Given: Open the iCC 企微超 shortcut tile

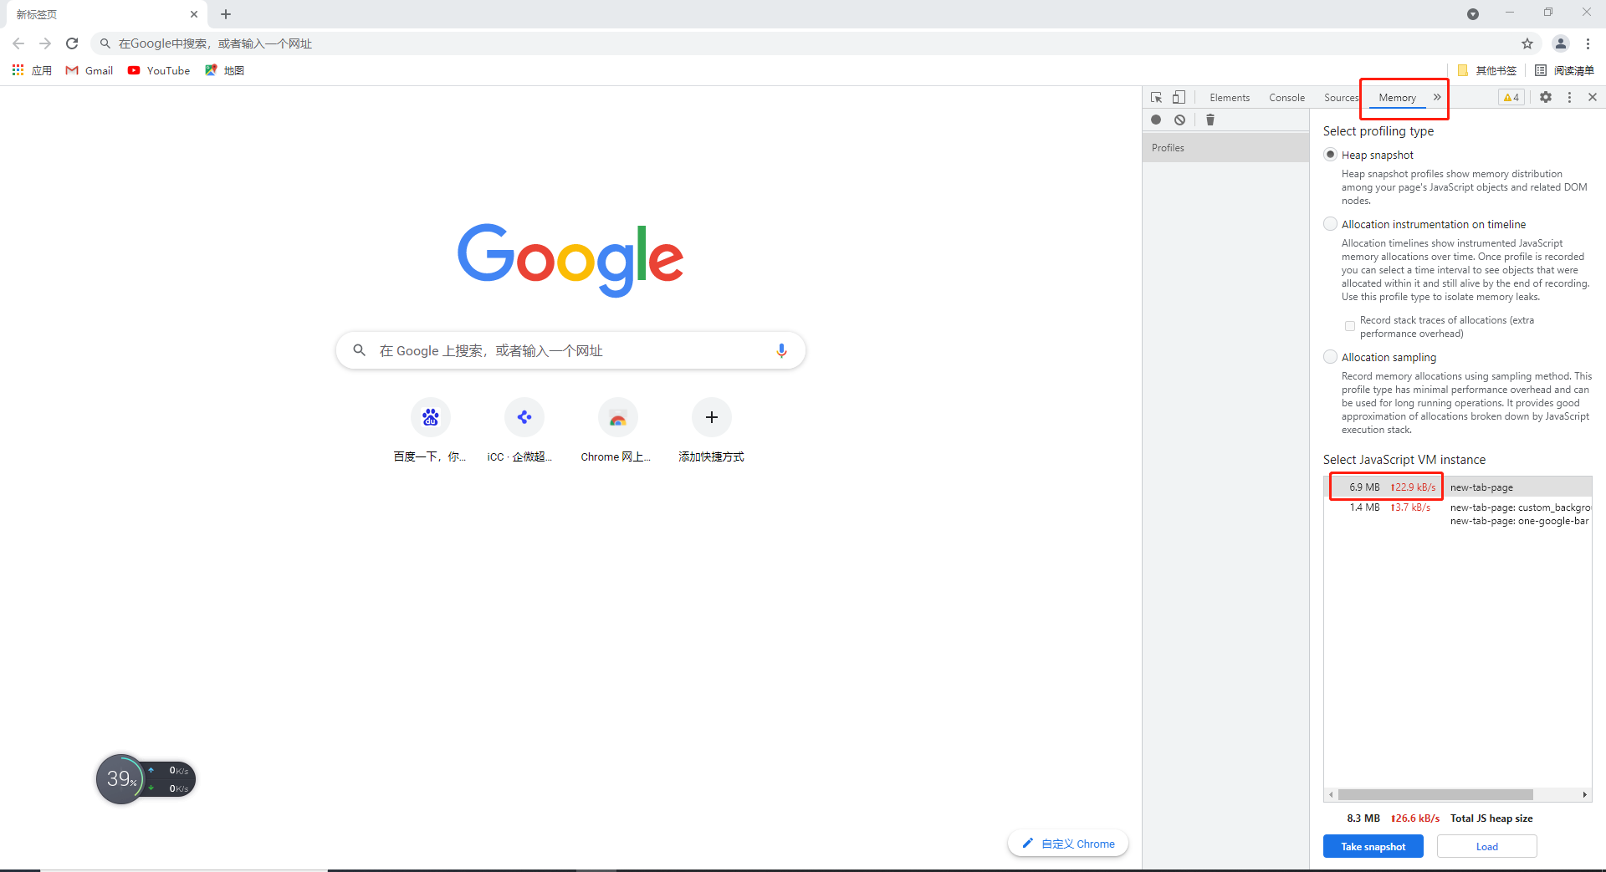Looking at the screenshot, I should pyautogui.click(x=524, y=431).
